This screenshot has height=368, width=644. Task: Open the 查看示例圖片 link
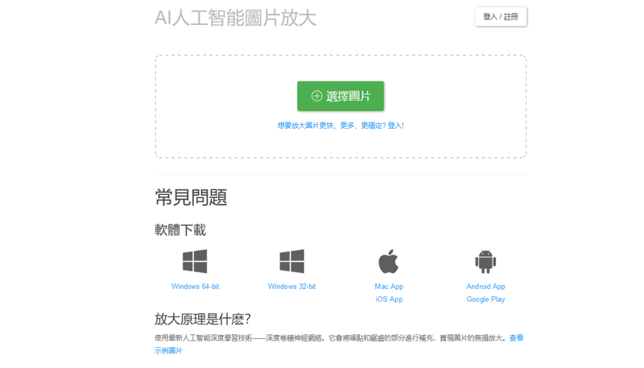516,338
